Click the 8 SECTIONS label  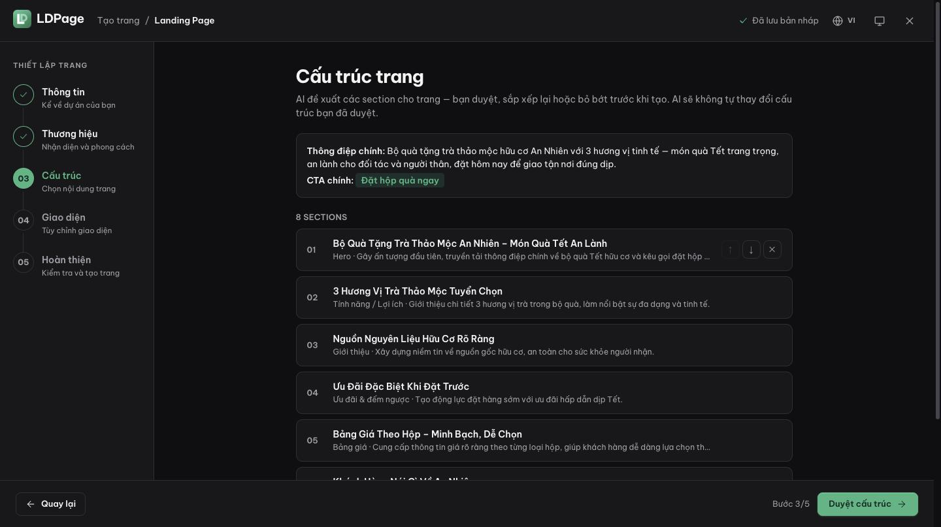(322, 217)
